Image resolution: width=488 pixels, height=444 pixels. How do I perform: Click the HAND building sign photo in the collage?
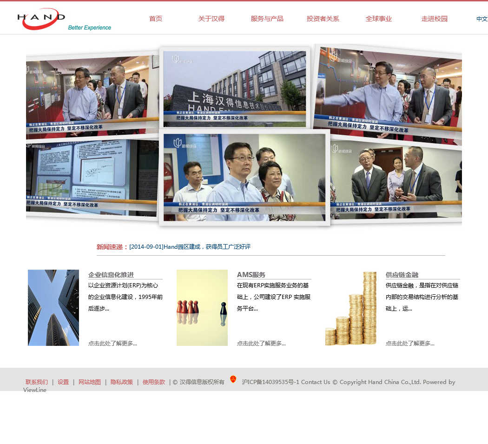(x=235, y=89)
